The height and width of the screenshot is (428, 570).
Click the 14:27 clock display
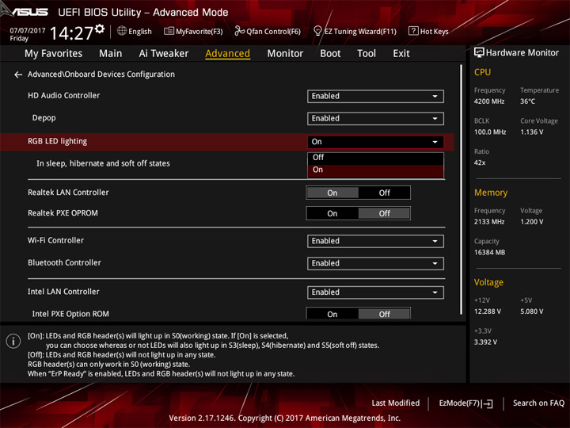click(71, 33)
